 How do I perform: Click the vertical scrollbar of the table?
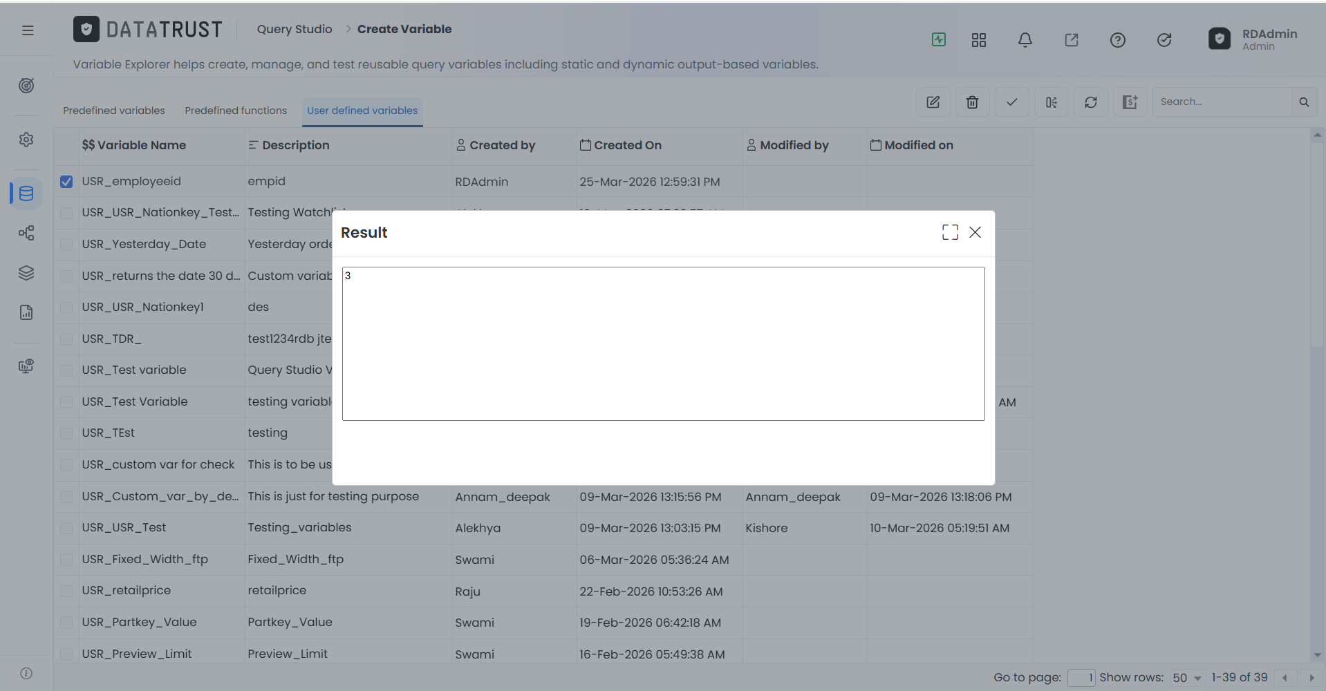click(1317, 394)
